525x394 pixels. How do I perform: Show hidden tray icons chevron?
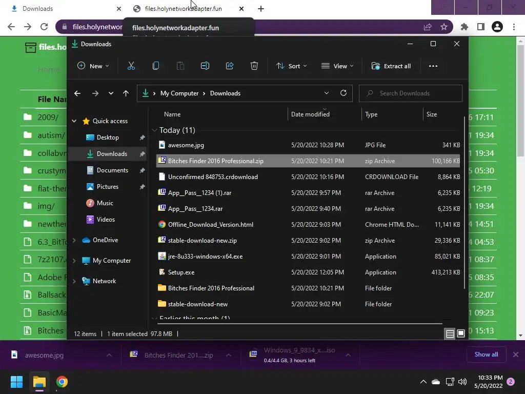[x=423, y=382]
